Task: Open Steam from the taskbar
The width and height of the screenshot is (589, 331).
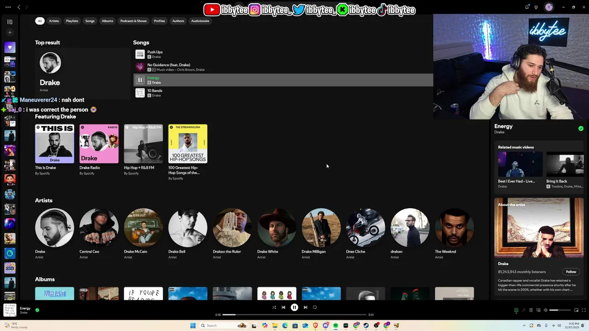Action: coord(366,325)
